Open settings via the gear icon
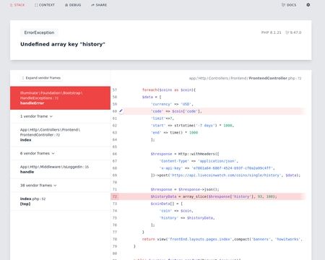Screen dimensions: 325x260 coord(308,5)
